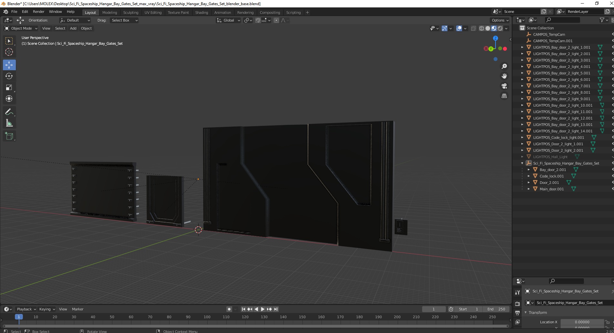This screenshot has height=333, width=614.
Task: Select the Select Box tool in toolbar
Action: (9, 41)
